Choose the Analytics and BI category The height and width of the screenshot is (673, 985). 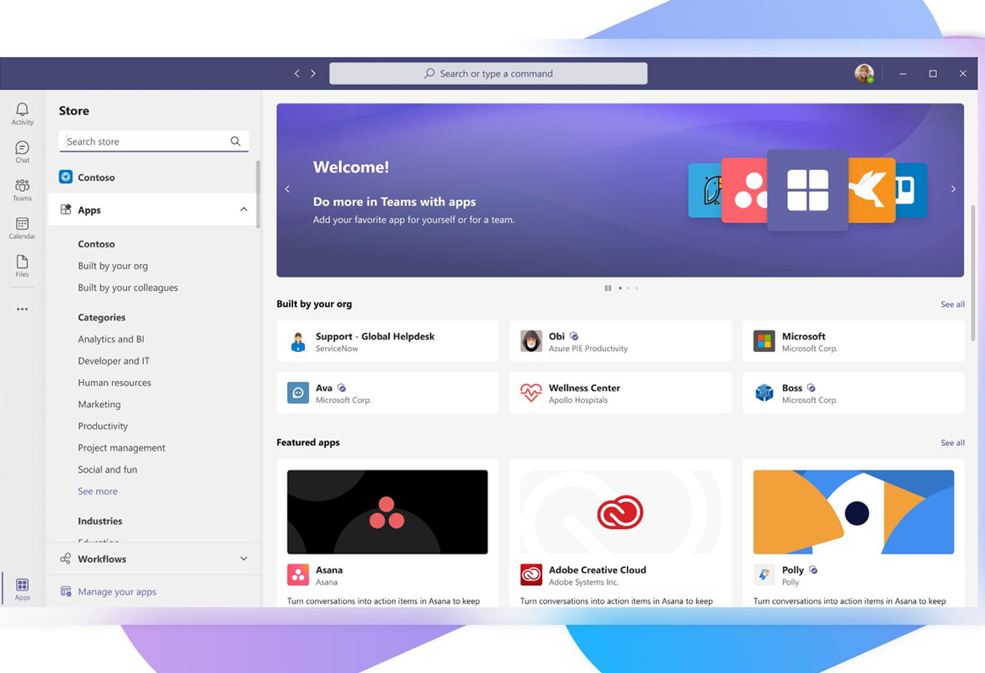point(111,339)
